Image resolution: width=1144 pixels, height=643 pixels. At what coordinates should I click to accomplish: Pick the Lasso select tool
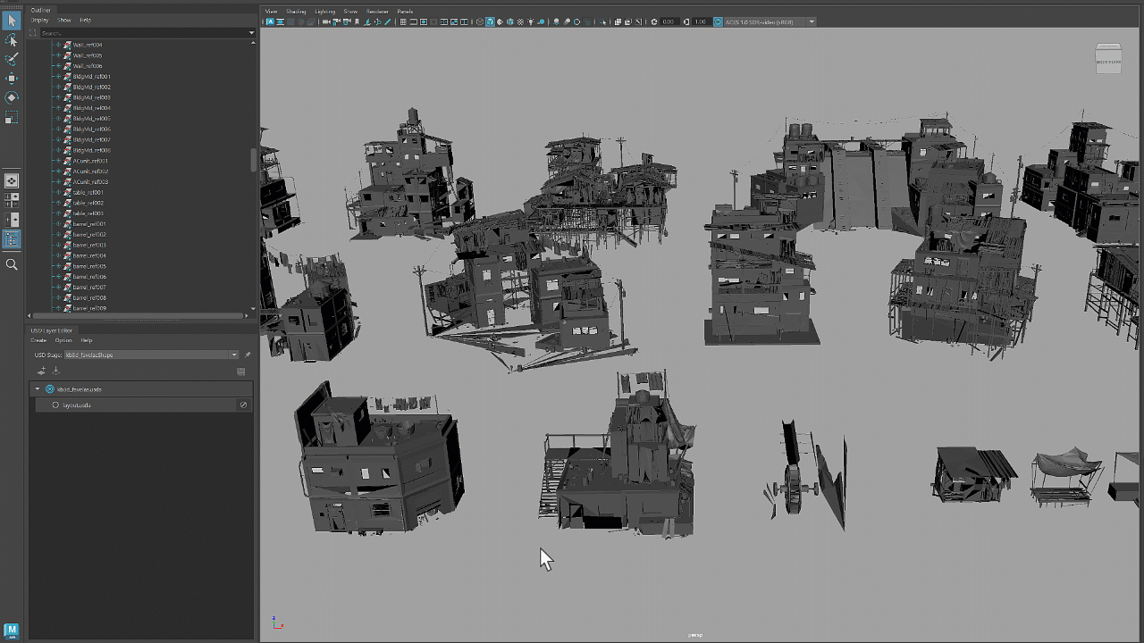(12, 40)
